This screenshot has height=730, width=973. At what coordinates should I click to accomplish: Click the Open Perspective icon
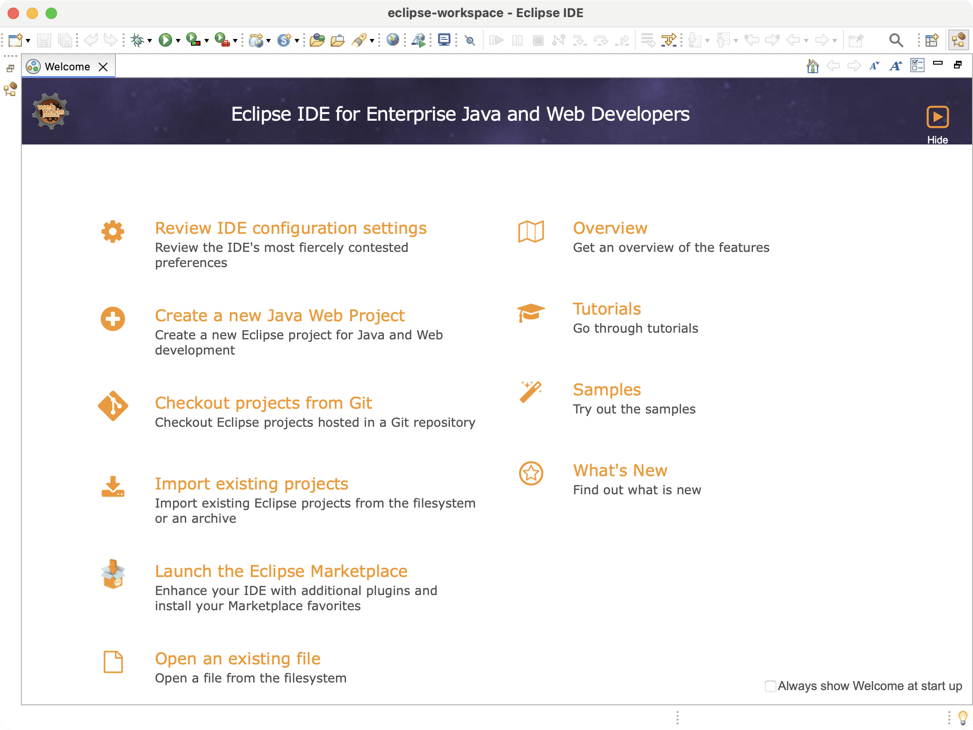(x=932, y=40)
